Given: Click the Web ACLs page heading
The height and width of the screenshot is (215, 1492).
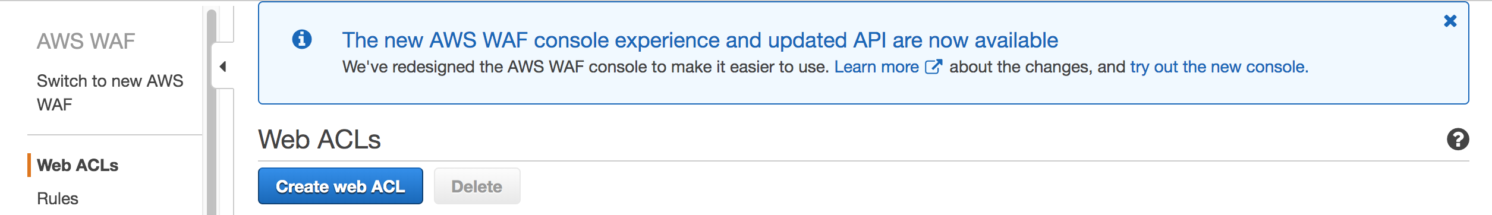Looking at the screenshot, I should pyautogui.click(x=319, y=140).
